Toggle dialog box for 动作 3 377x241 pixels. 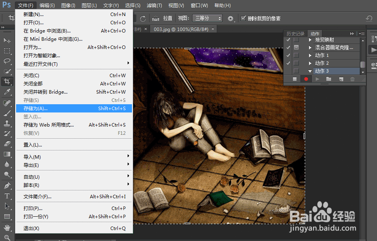click(296, 71)
